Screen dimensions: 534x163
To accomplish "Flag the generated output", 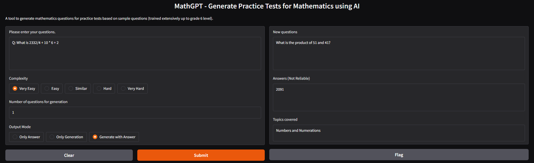I will [399, 155].
